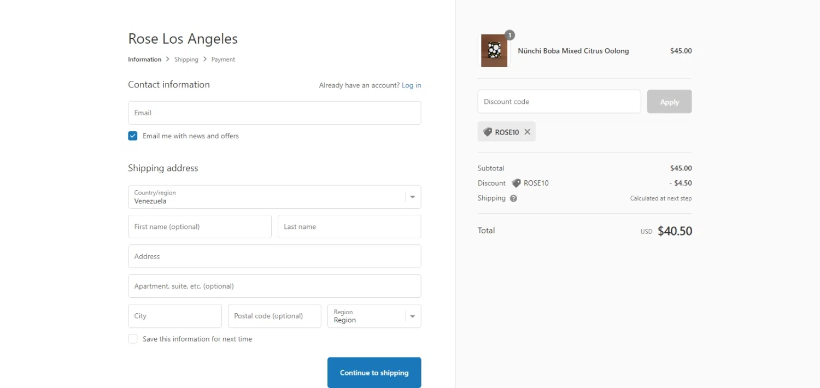Click the Rose Los Angeles store title
This screenshot has width=820, height=388.
pos(183,39)
